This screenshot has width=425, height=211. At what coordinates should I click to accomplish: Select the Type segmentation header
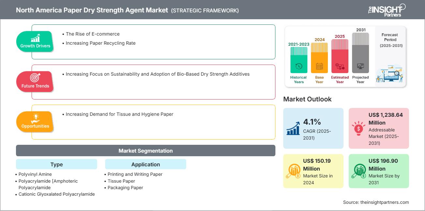pyautogui.click(x=56, y=164)
